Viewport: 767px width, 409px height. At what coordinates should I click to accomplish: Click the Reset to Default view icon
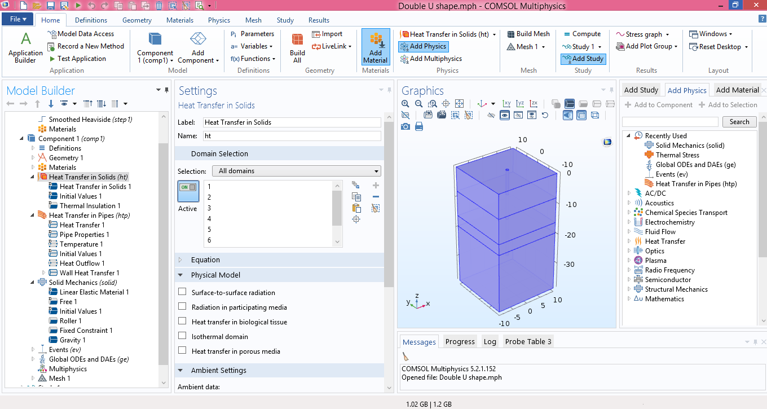tap(545, 115)
